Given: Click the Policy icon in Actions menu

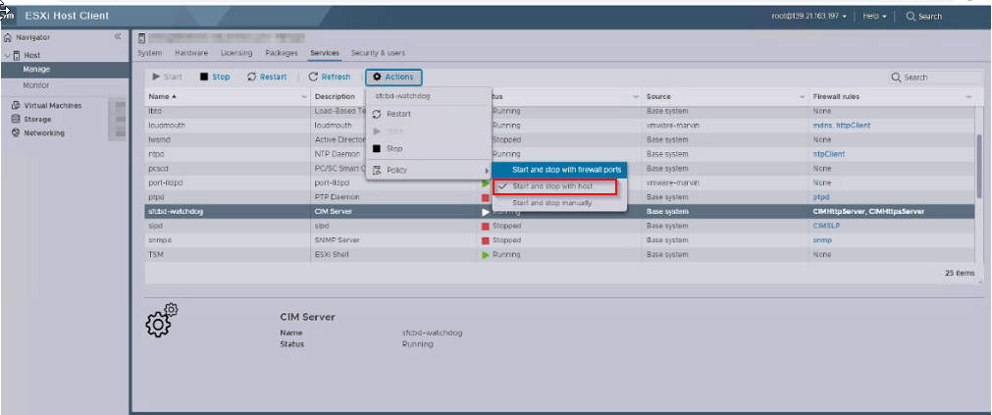Looking at the screenshot, I should point(377,170).
